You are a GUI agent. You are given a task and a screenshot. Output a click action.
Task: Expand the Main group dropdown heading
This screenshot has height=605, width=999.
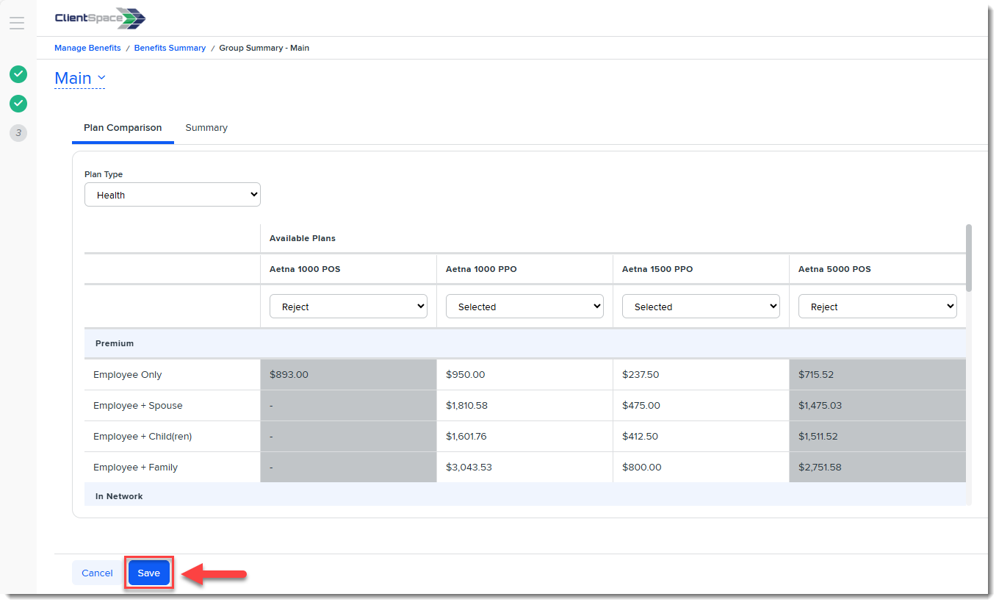coord(80,78)
